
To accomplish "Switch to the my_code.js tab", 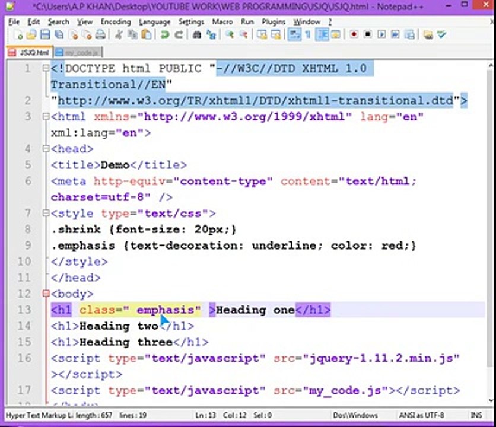I will [x=78, y=53].
